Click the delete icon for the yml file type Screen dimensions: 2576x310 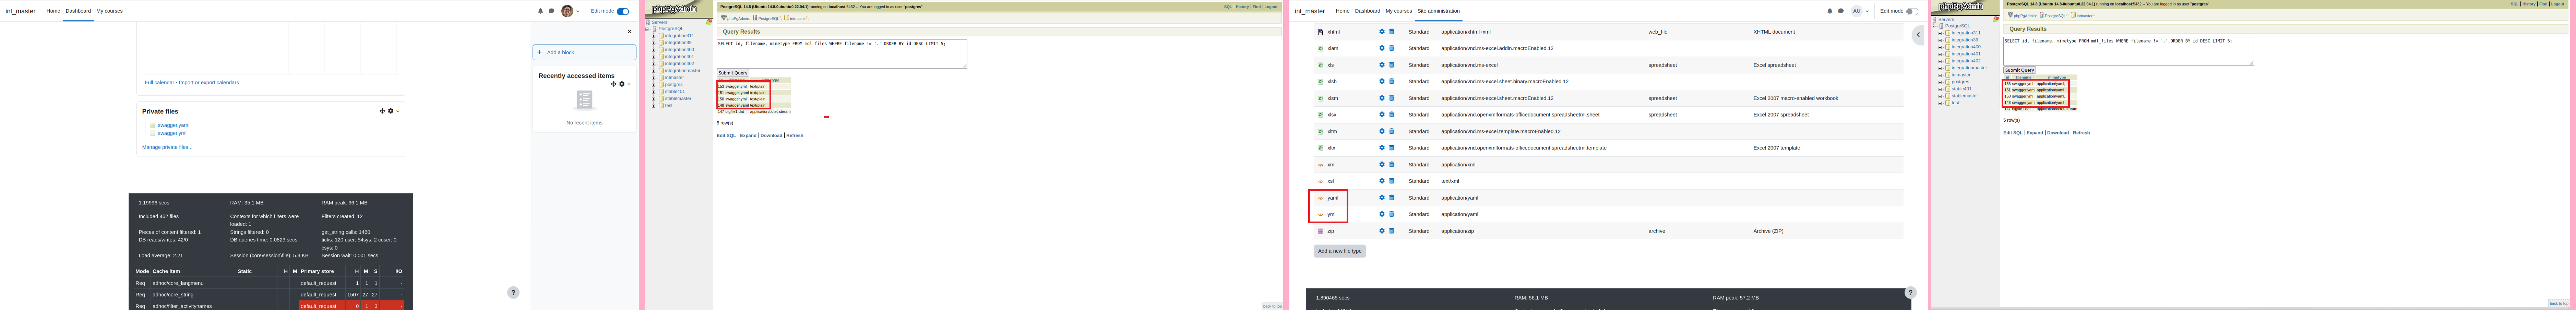click(x=1391, y=214)
